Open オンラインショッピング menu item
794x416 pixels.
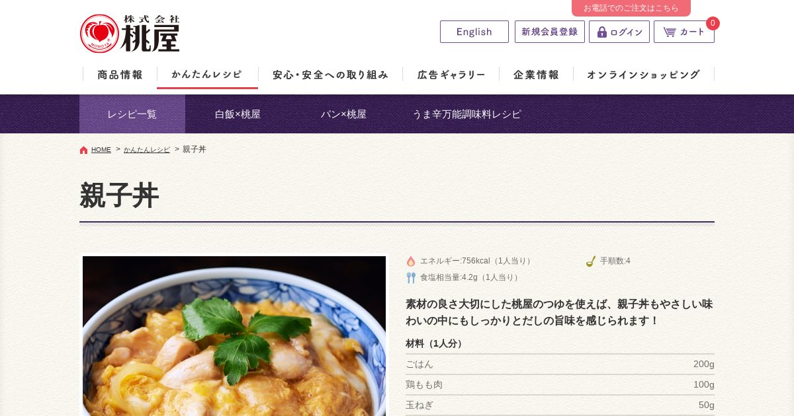click(x=643, y=75)
